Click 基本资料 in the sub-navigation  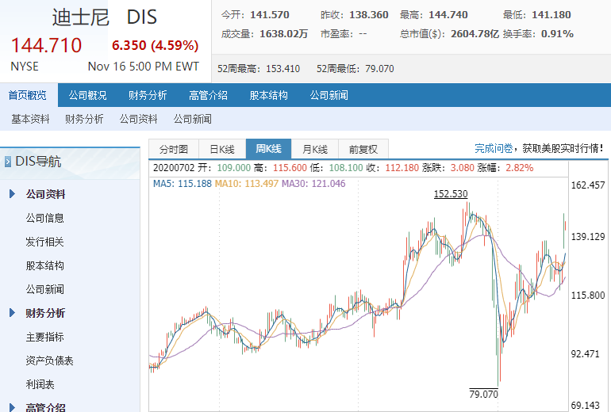pos(30,119)
